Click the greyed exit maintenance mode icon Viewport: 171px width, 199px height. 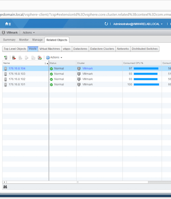[20, 58]
